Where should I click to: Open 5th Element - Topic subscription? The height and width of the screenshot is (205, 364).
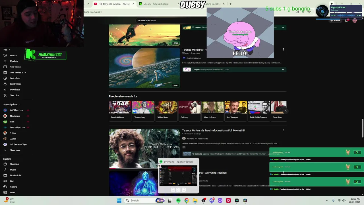click(18, 144)
